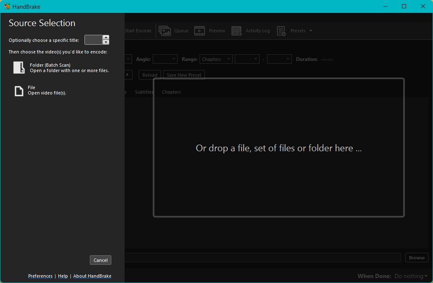Open the Preferences link
The image size is (433, 283).
40,276
